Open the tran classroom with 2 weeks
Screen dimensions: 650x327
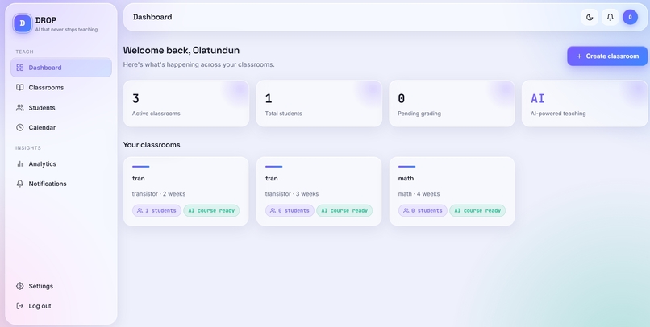tap(186, 191)
